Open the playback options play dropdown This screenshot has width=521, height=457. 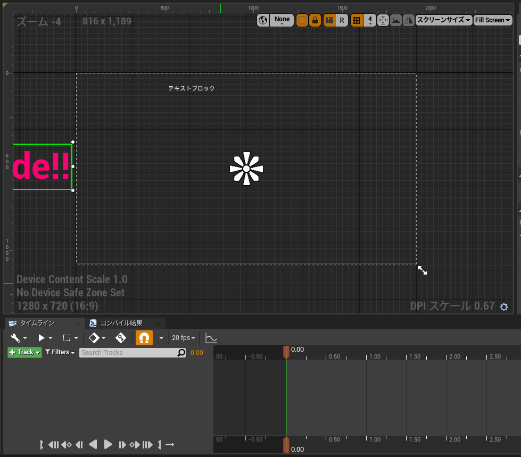45,338
